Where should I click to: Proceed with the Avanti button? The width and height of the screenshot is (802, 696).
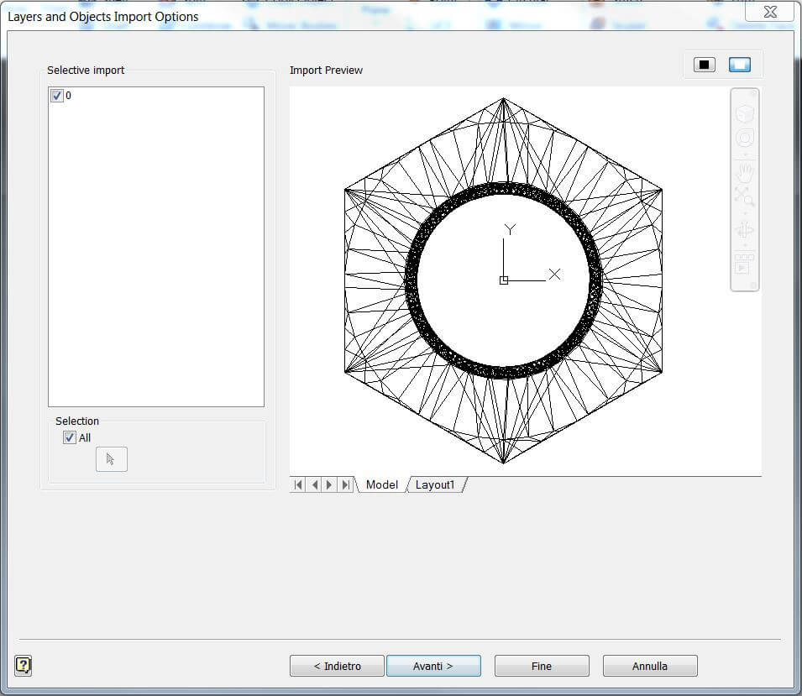pyautogui.click(x=433, y=666)
